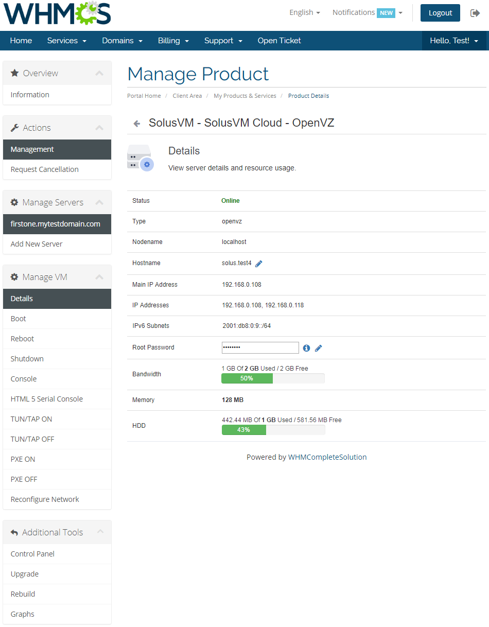Click the exit icon beside Logout button

coord(475,13)
